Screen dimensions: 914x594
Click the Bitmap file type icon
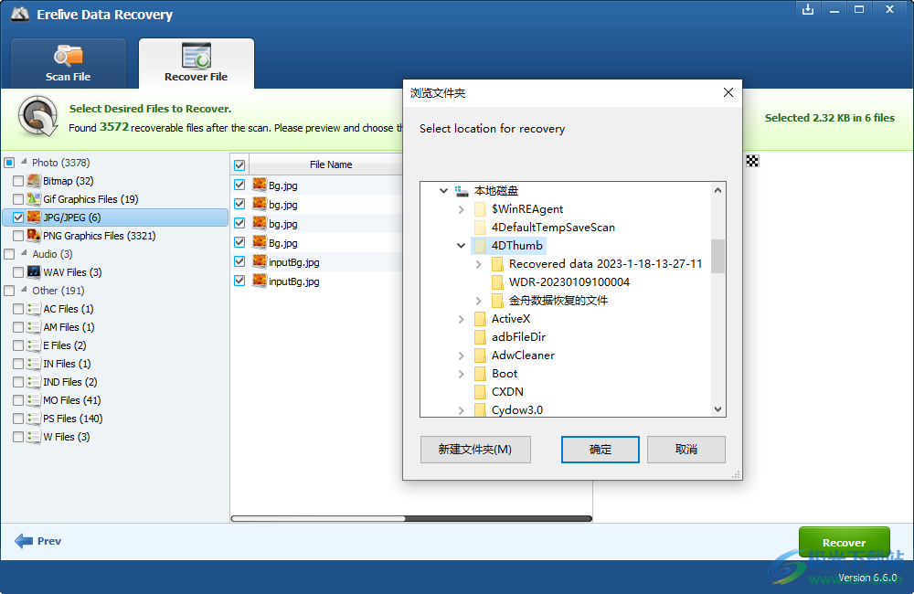tap(34, 181)
